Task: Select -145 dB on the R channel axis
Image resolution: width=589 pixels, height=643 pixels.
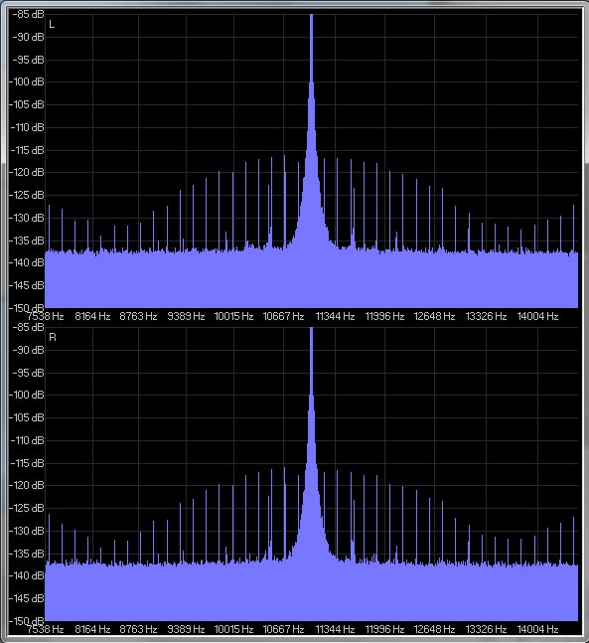Action: click(27, 598)
